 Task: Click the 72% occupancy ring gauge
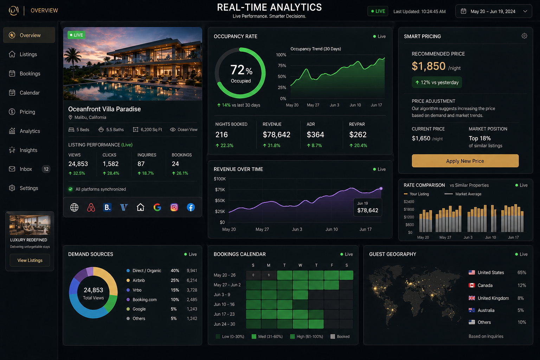(240, 73)
